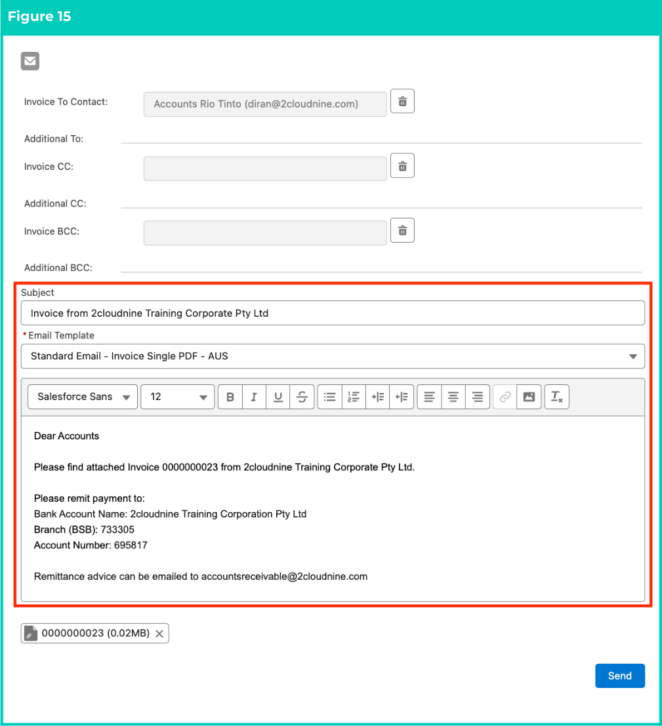
Task: Click the envelope email icon
Action: (30, 61)
